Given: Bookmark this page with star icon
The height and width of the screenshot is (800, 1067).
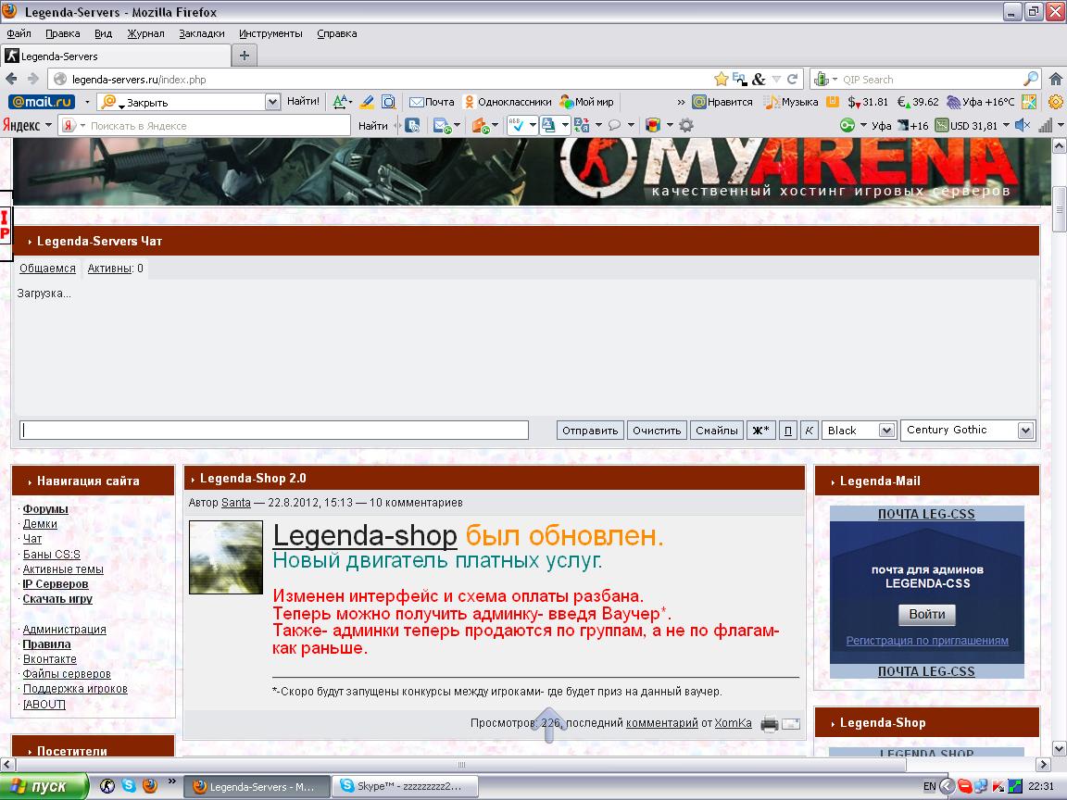Looking at the screenshot, I should pyautogui.click(x=722, y=79).
